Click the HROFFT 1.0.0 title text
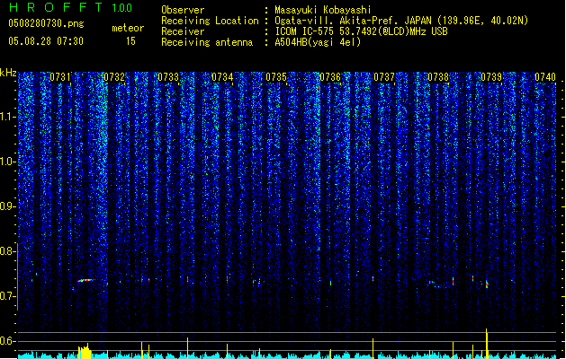 71,7
